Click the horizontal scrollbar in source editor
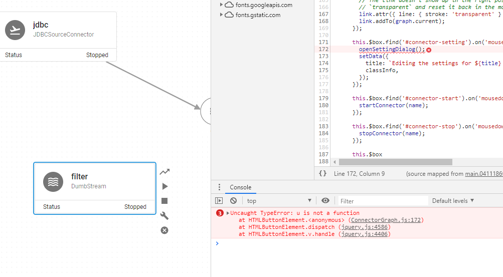Screen dimensions: 503x277 (x=396, y=162)
